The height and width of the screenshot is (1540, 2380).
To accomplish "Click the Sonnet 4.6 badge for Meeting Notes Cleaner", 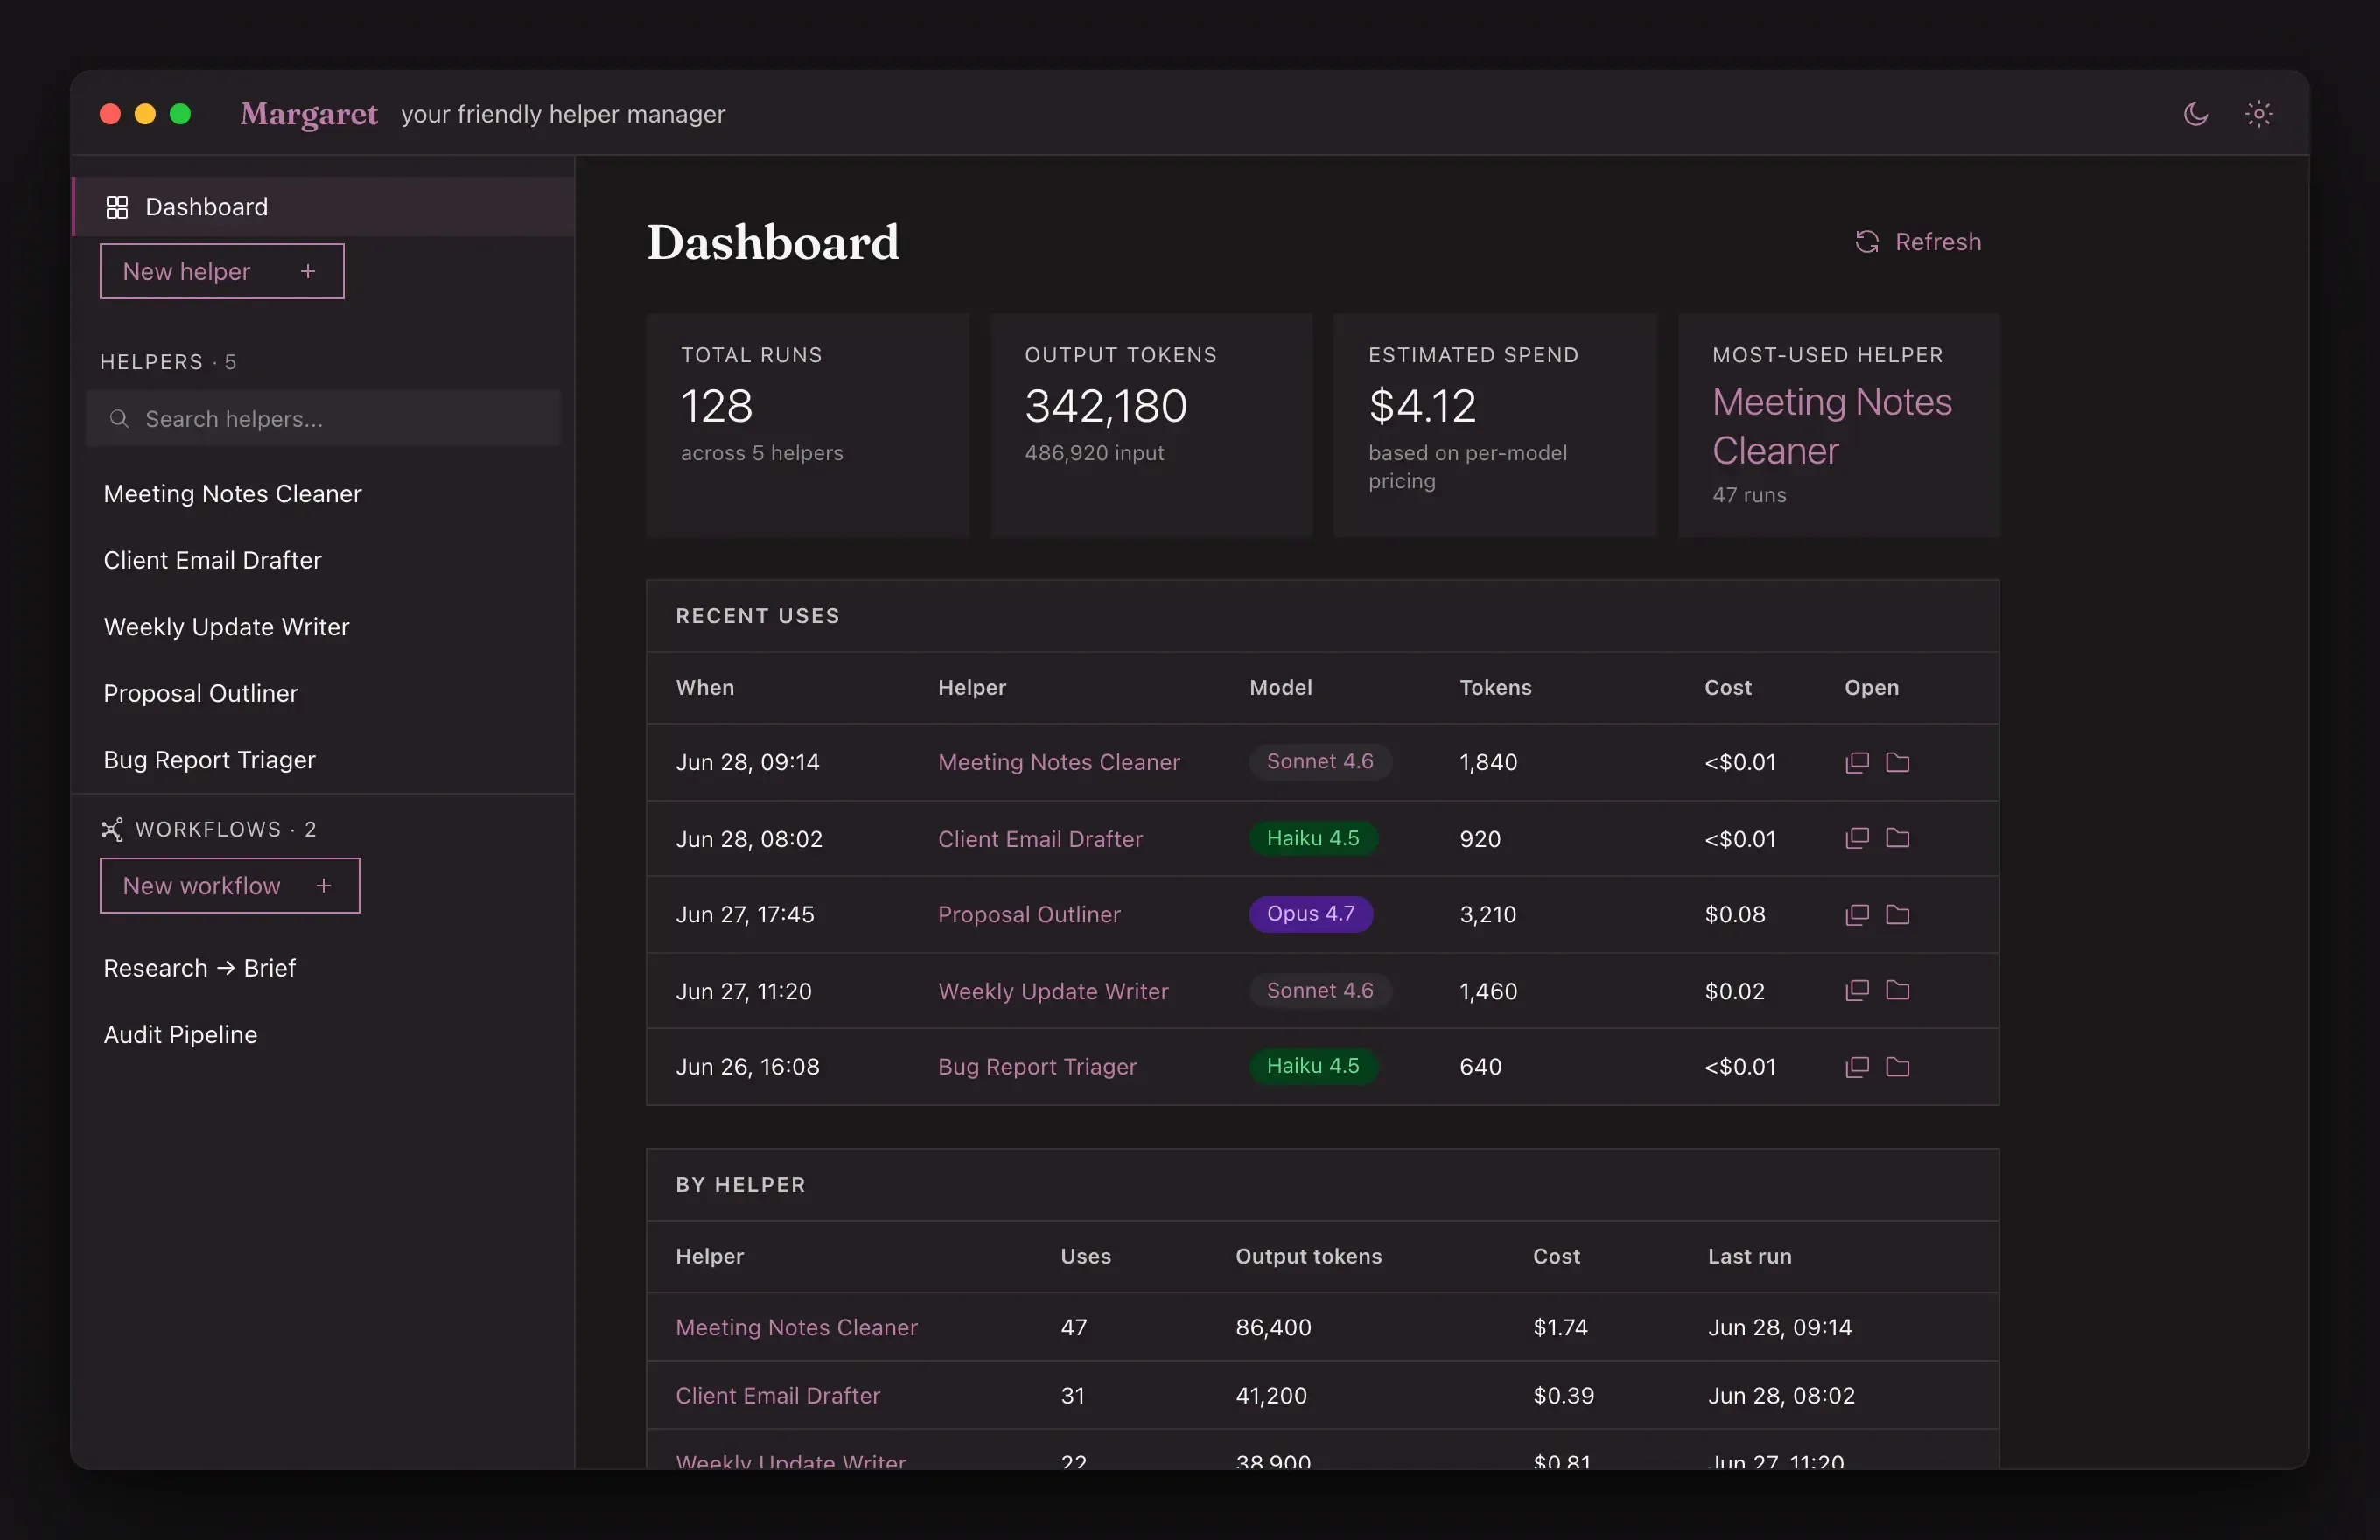I will pyautogui.click(x=1320, y=761).
